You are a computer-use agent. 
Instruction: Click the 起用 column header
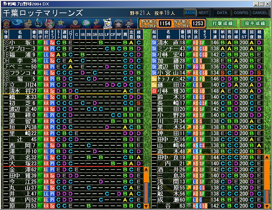click(154, 35)
